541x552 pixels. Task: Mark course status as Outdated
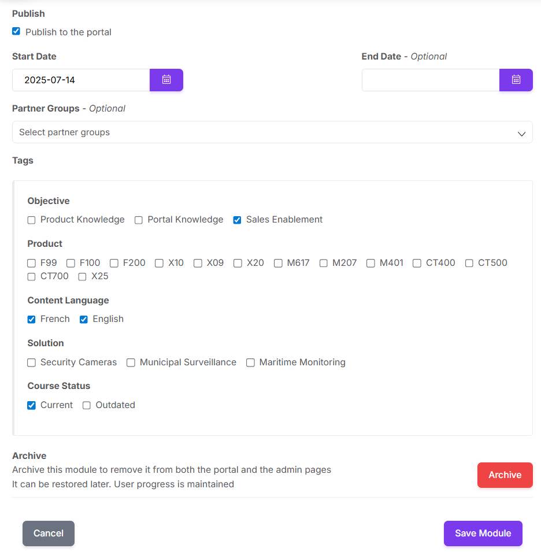87,406
